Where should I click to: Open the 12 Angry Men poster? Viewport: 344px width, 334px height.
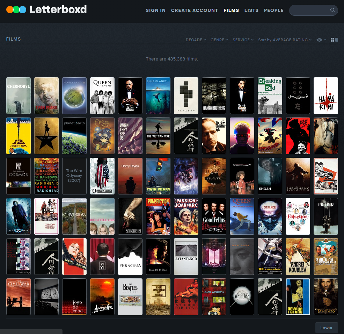19,136
